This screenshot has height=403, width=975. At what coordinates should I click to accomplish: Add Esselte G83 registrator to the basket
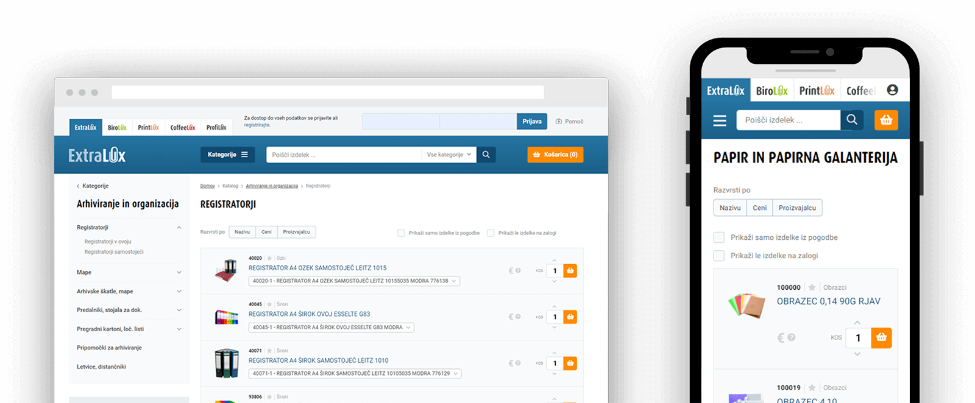point(570,317)
